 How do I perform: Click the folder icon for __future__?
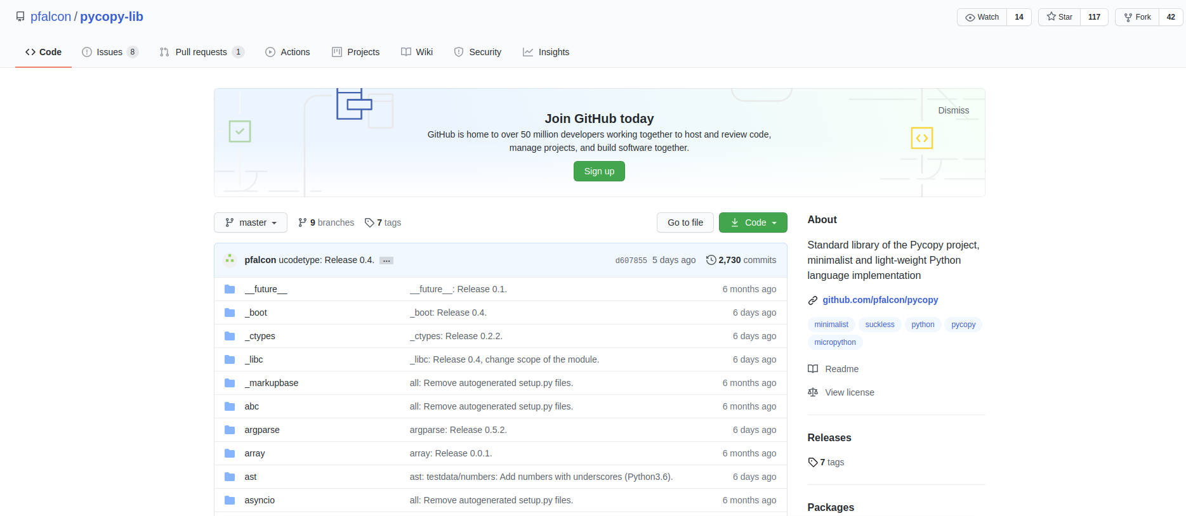click(x=230, y=289)
